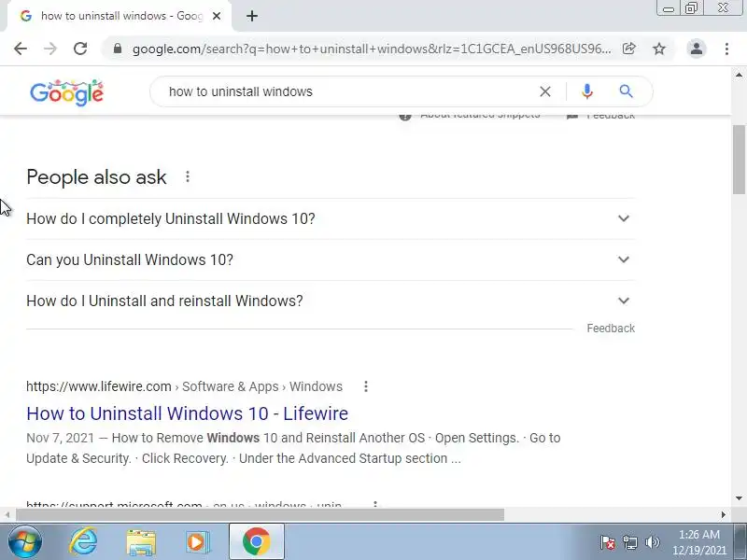Launch Windows Media Player from taskbar
Screen dimensions: 747x560
[197, 542]
